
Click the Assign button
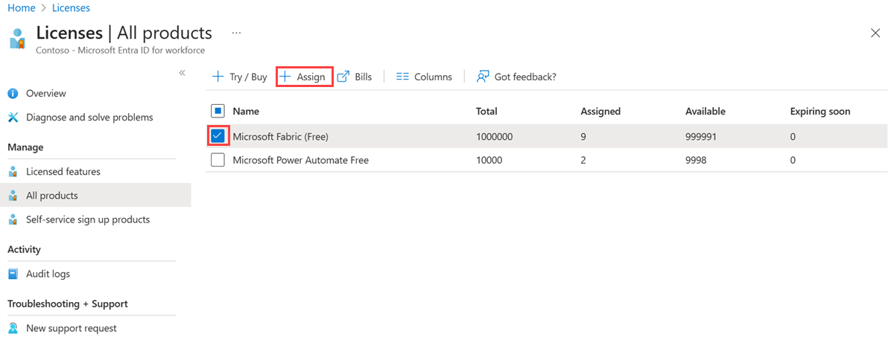point(304,77)
